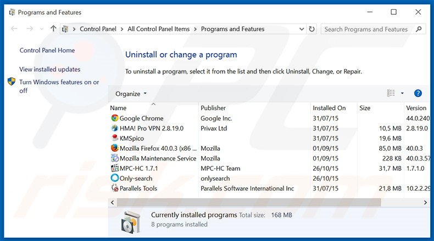Open the Control Panel Home link
This screenshot has height=241, width=434.
click(x=47, y=50)
